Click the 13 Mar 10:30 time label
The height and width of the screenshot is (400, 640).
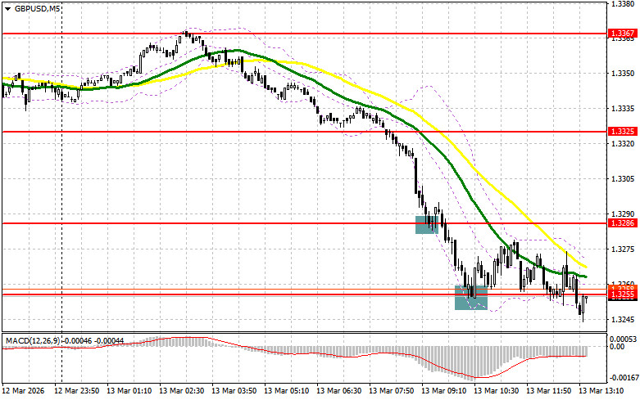[x=496, y=391]
